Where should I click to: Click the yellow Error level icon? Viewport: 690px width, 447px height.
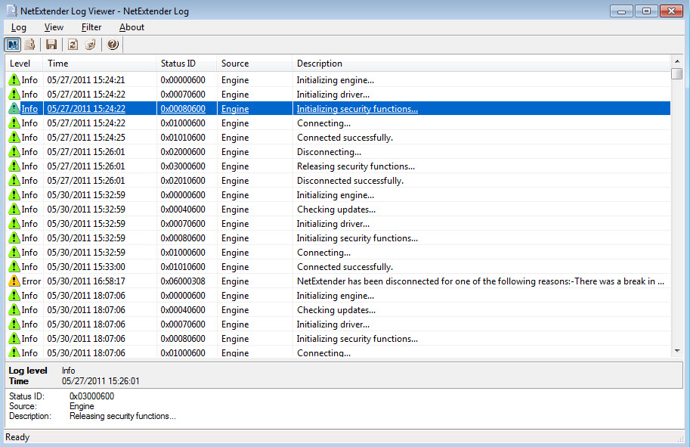tap(14, 281)
